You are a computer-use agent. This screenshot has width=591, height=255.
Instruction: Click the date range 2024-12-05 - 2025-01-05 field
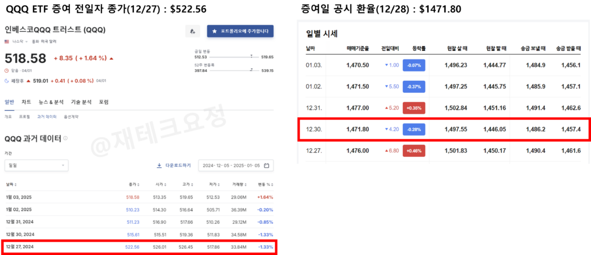pos(236,166)
